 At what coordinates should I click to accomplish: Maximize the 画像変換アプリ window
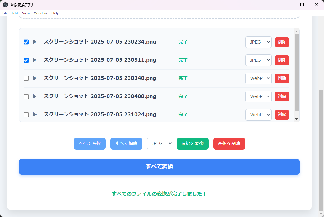(x=302, y=5)
